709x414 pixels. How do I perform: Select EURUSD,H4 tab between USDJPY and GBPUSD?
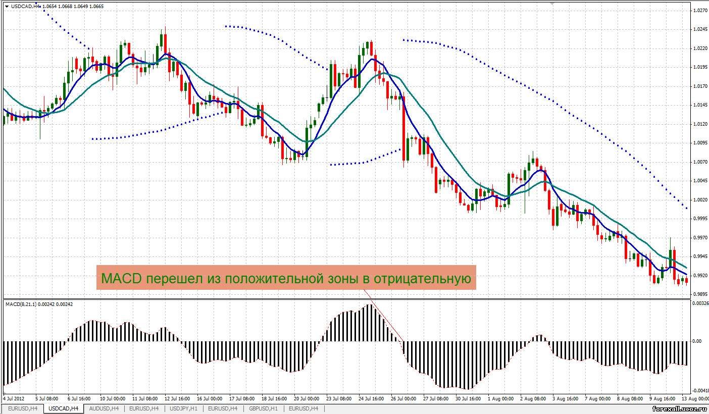[x=223, y=408]
